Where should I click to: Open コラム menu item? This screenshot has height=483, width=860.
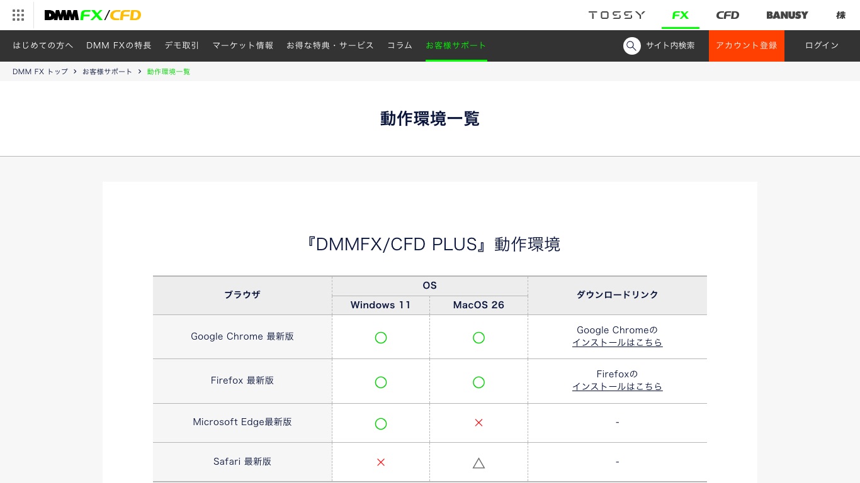(400, 45)
